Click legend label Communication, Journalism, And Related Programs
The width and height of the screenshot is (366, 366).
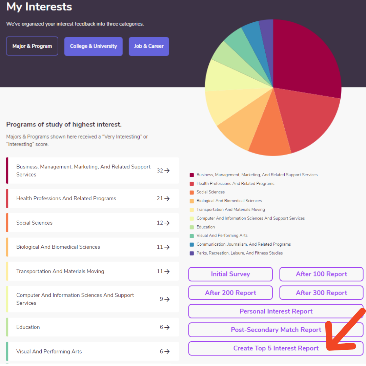pos(243,244)
